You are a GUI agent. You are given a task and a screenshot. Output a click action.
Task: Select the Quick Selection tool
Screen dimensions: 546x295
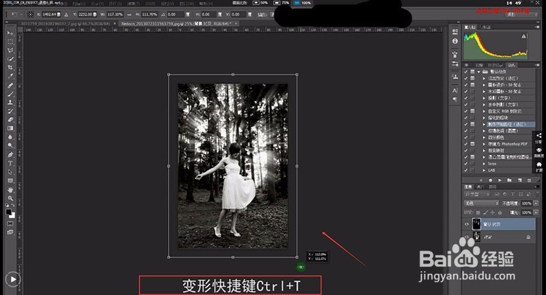click(x=10, y=59)
